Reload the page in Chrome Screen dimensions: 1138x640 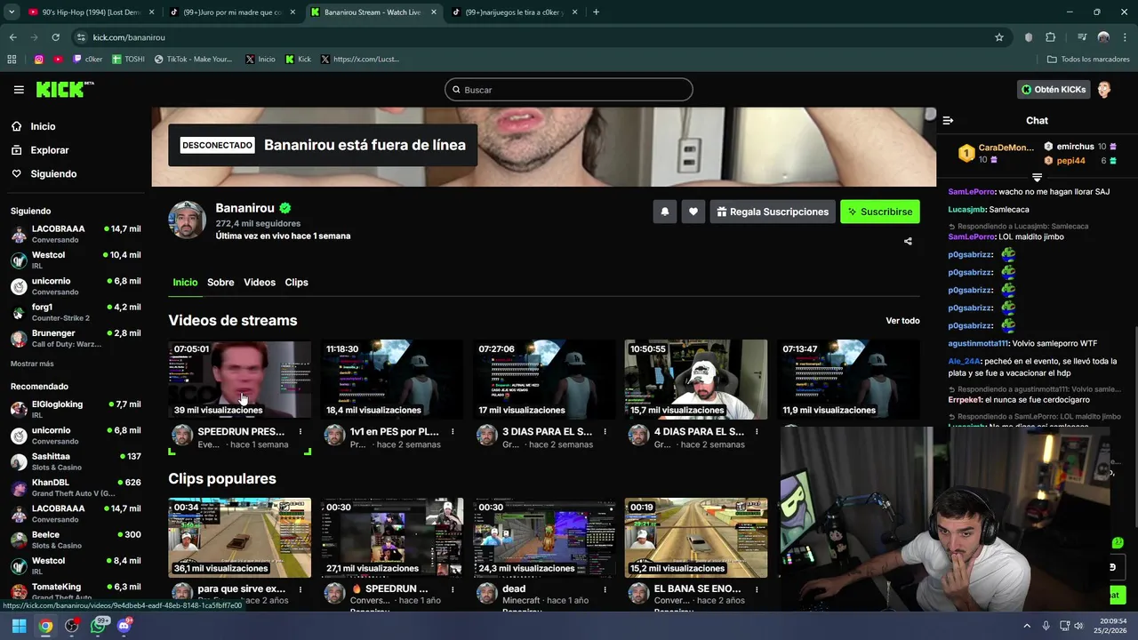tap(55, 37)
